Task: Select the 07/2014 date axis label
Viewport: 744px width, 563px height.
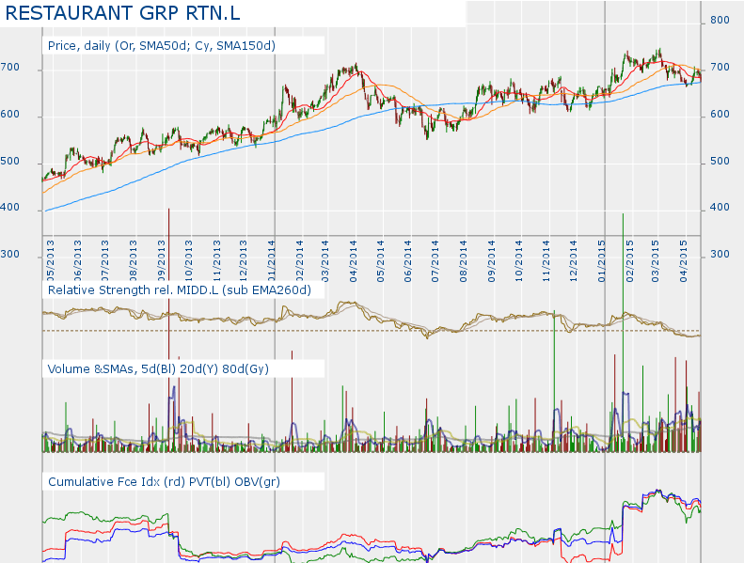Action: 435,261
